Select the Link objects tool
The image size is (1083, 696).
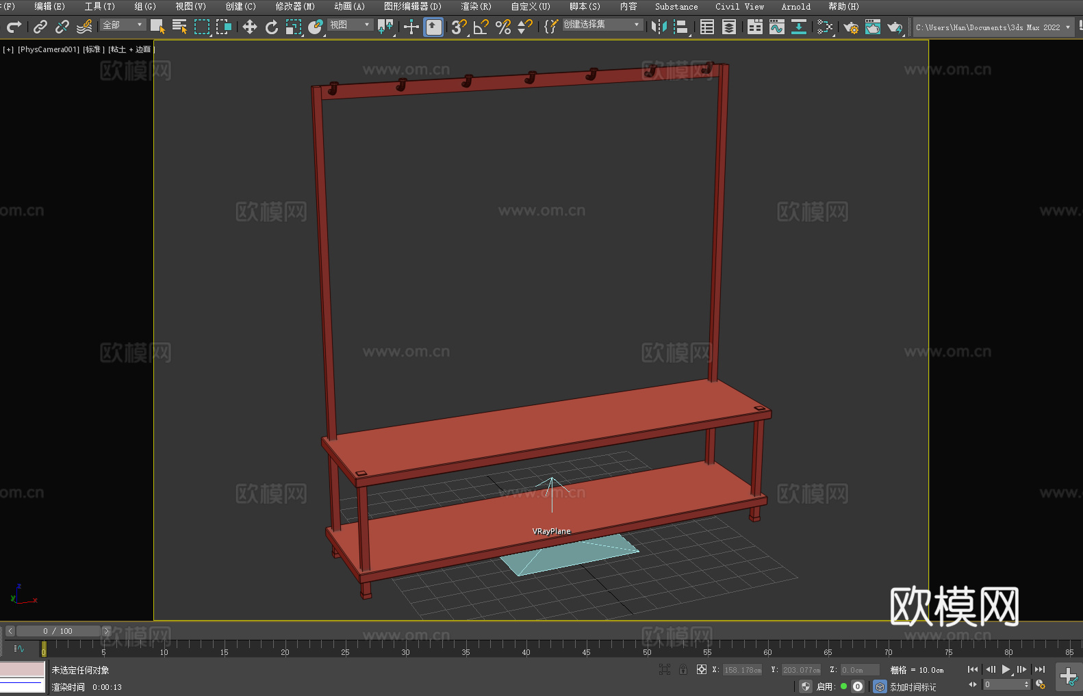(40, 27)
